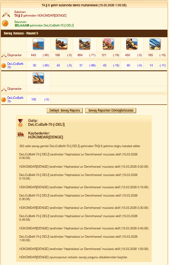Click the ship icon above the 642 count
This screenshot has height=265, width=169.
(38, 44)
